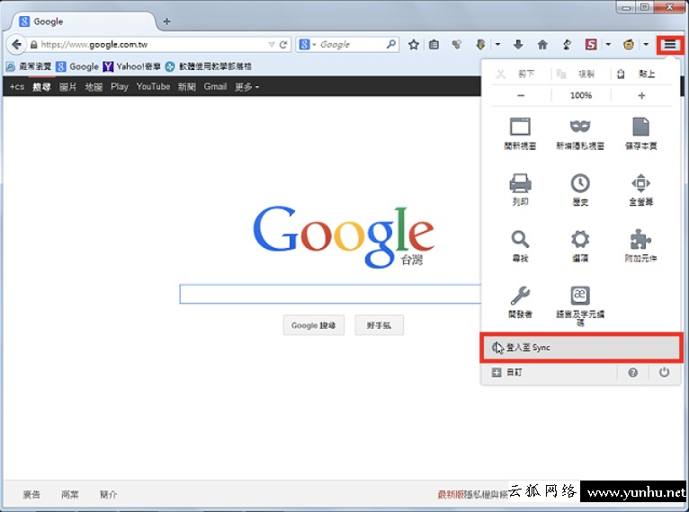Click the search magnifier in search box
689x512 pixels.
[x=390, y=44]
